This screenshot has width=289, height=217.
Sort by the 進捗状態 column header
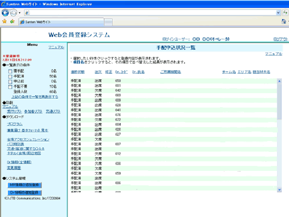(x=78, y=72)
